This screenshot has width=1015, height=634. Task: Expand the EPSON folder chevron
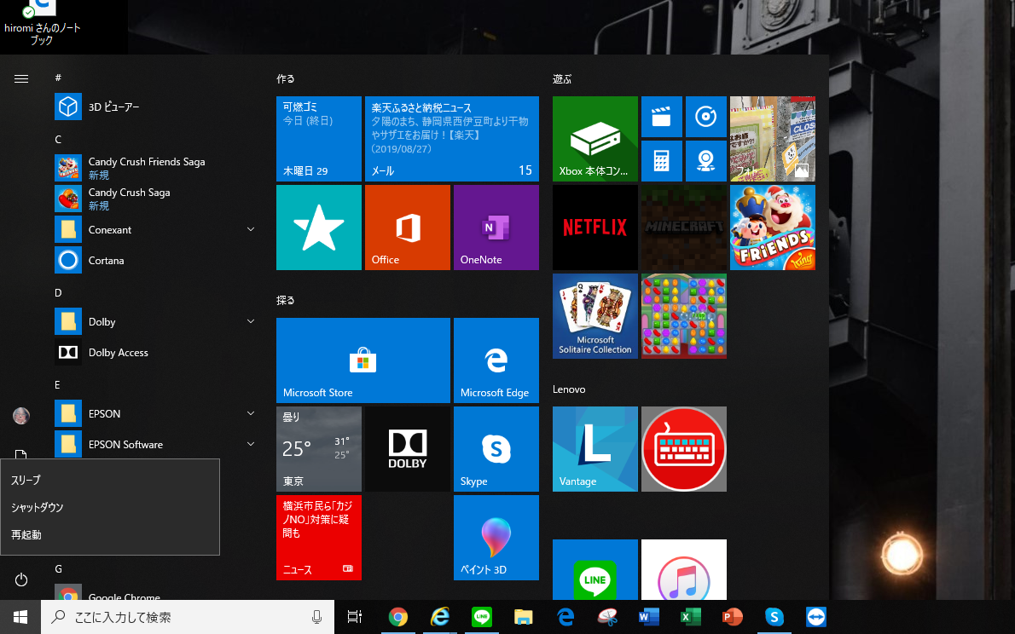(251, 412)
